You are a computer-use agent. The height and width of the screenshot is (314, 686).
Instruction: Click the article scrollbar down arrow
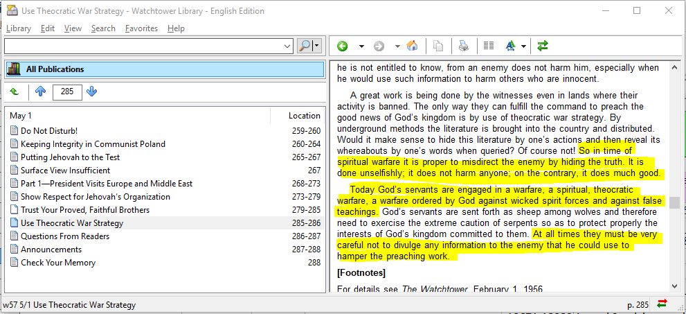click(674, 286)
